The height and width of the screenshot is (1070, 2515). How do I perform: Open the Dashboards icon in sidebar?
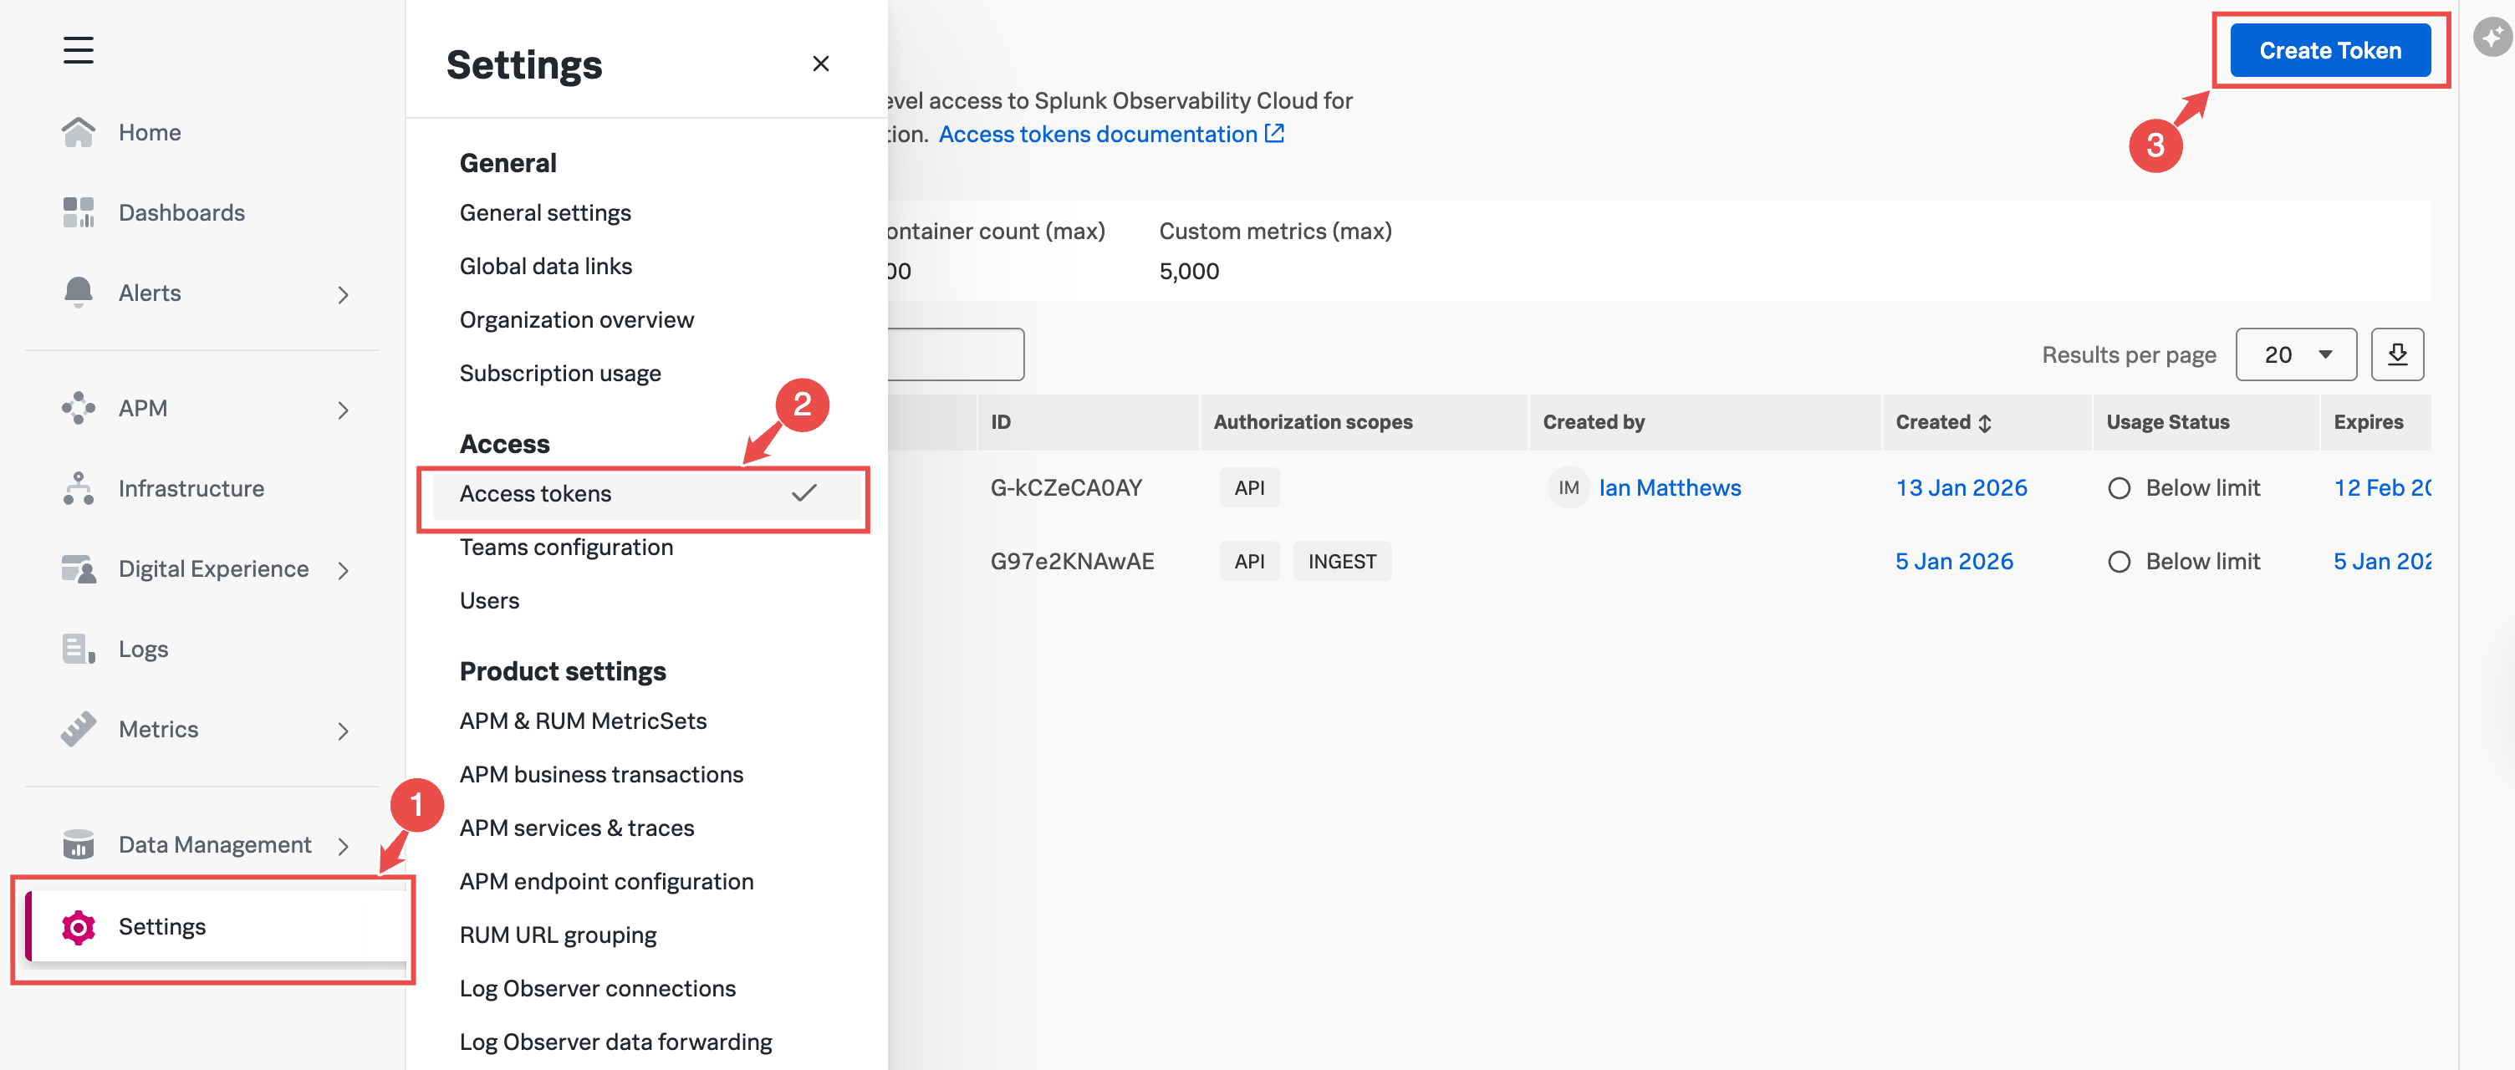(x=78, y=211)
